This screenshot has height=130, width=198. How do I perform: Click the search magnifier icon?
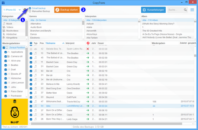pos(186,10)
